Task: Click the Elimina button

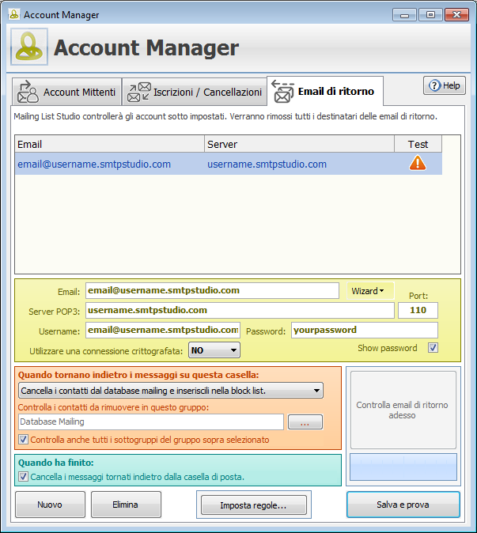Action: click(x=125, y=504)
